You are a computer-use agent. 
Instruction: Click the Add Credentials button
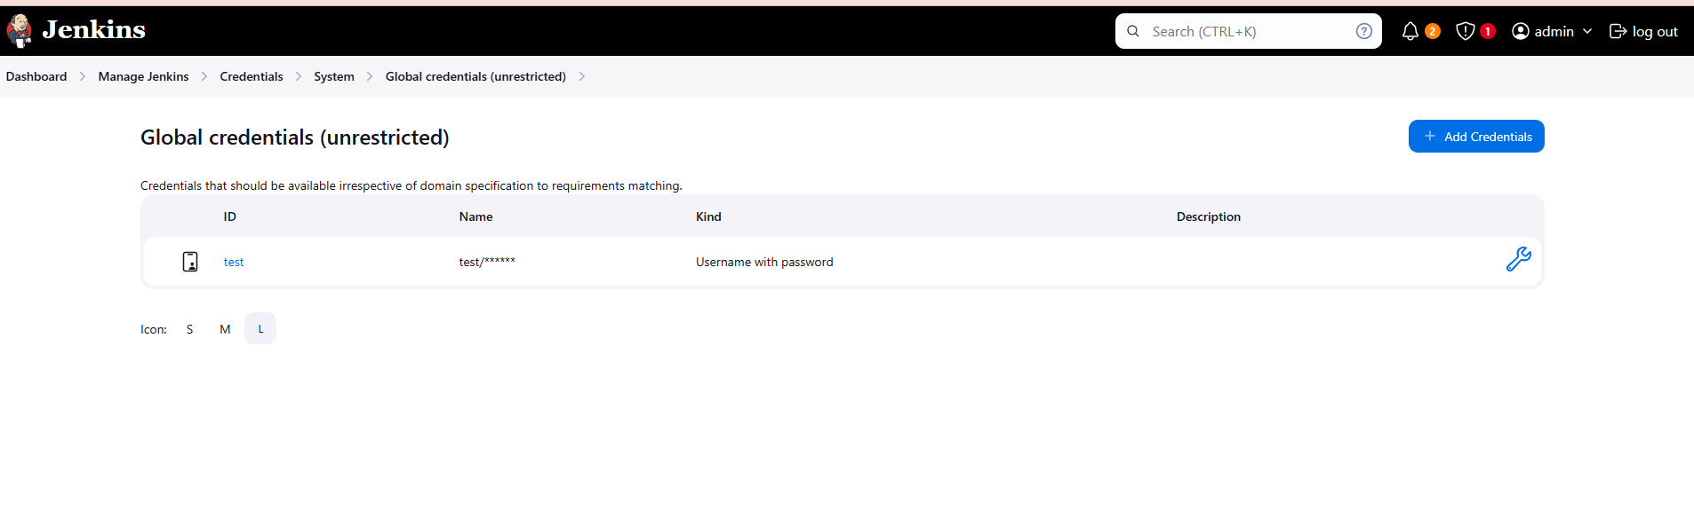[x=1476, y=137]
